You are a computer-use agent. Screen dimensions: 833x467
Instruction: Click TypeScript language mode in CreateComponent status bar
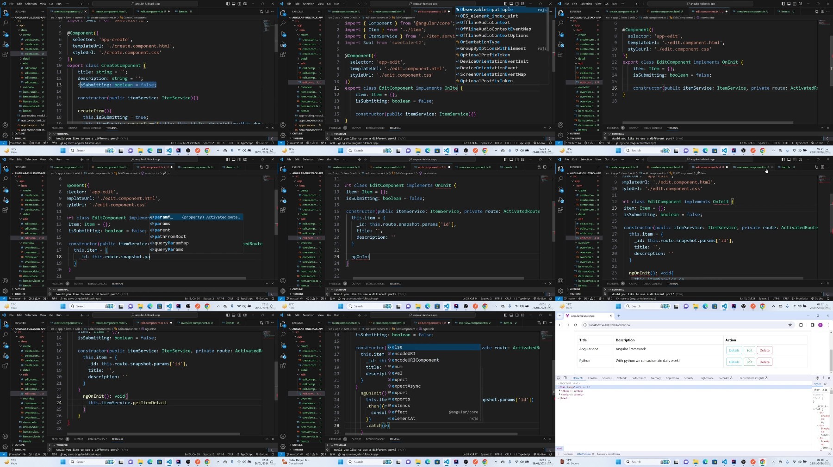pos(248,143)
